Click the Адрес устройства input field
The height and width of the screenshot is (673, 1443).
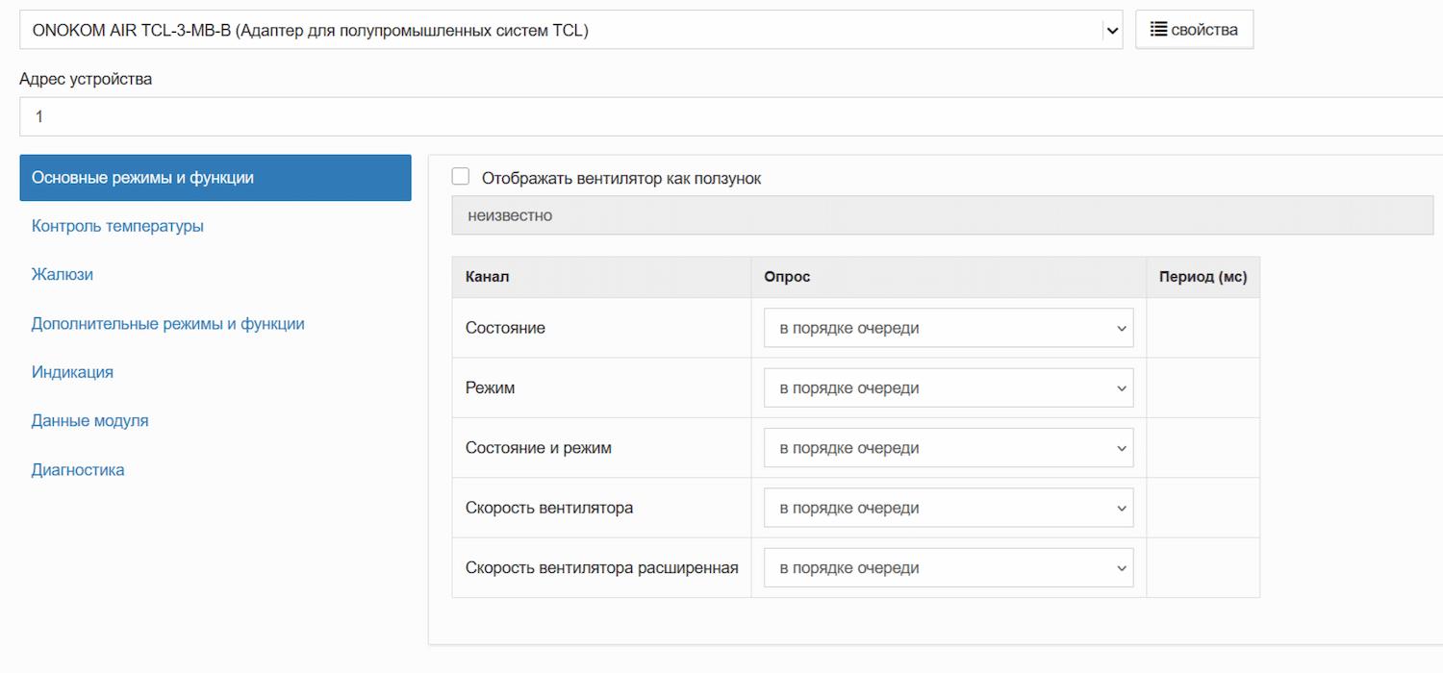[x=731, y=116]
